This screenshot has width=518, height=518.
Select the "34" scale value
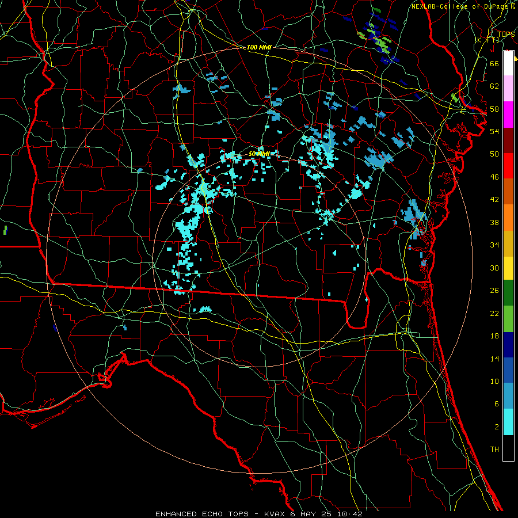[x=494, y=245]
